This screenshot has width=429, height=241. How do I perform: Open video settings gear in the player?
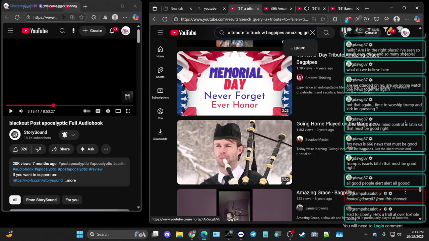coord(108,111)
